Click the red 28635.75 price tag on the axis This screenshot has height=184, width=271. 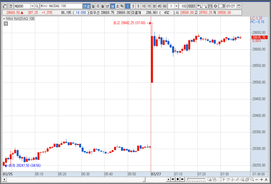click(x=259, y=37)
